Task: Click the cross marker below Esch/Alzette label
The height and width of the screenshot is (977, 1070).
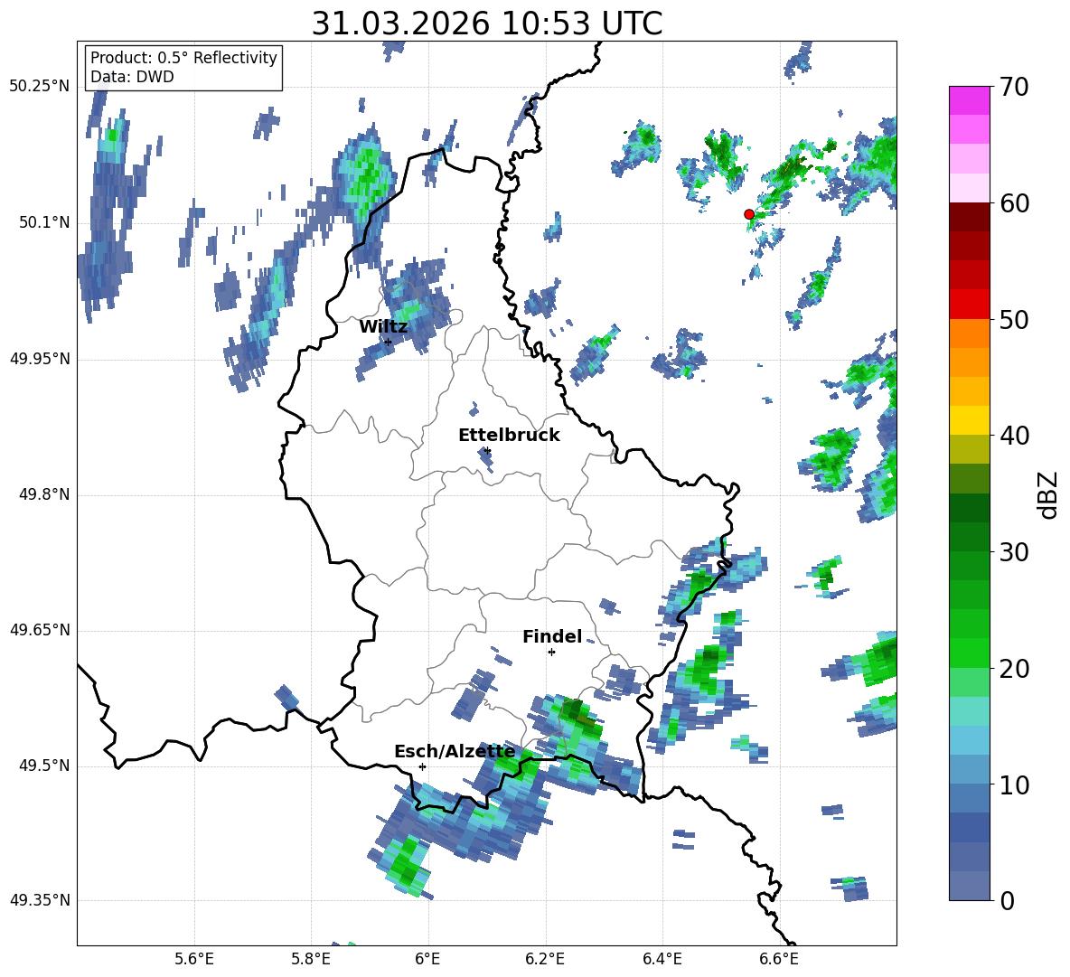Action: pyautogui.click(x=422, y=766)
